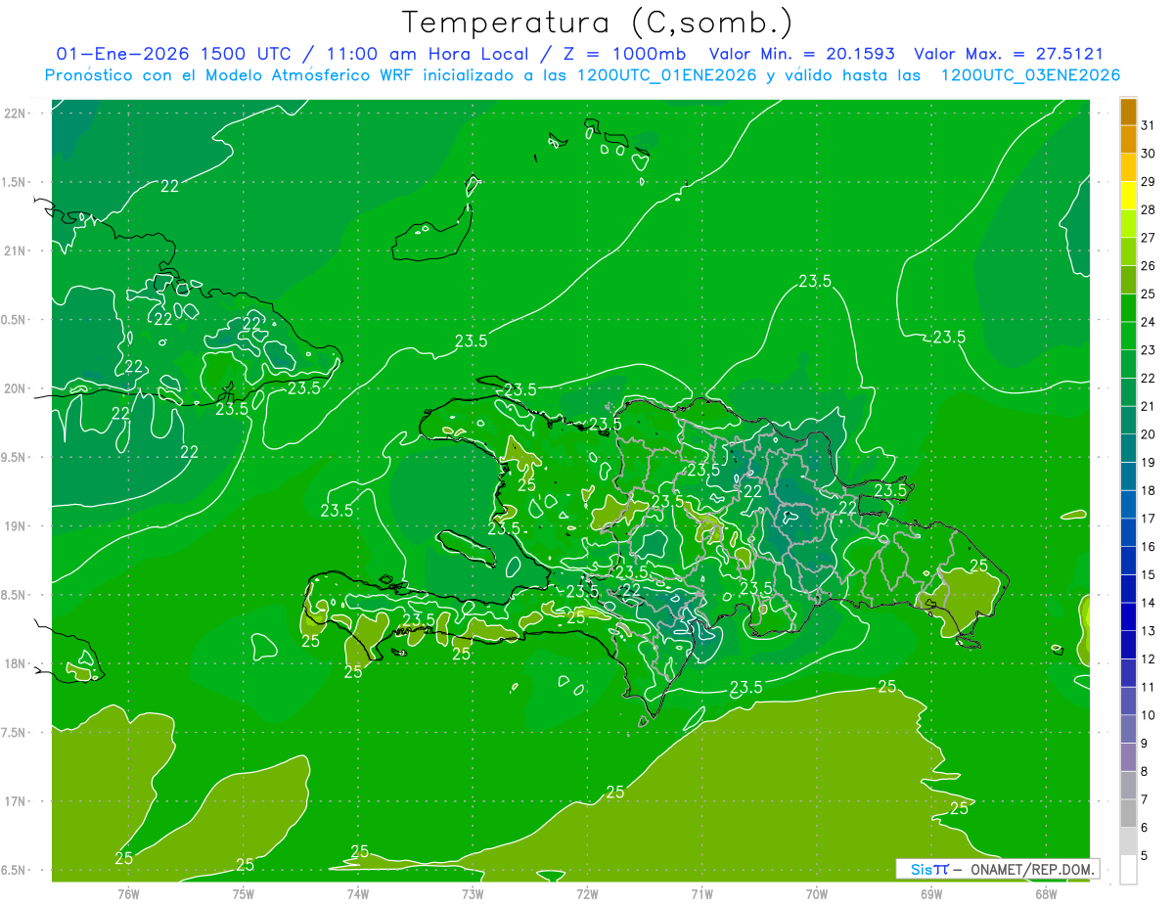
Task: Click the 70W longitude label
Action: (x=817, y=894)
